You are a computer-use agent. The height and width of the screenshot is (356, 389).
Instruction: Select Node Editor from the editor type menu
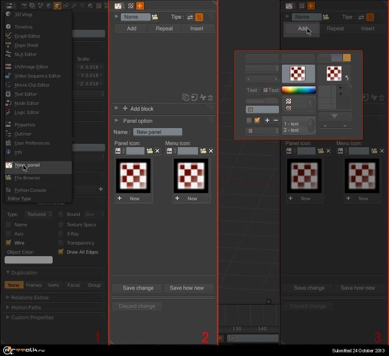(26, 103)
